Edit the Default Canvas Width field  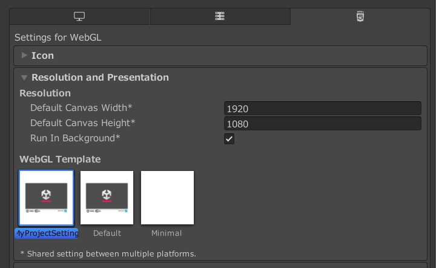tap(323, 109)
